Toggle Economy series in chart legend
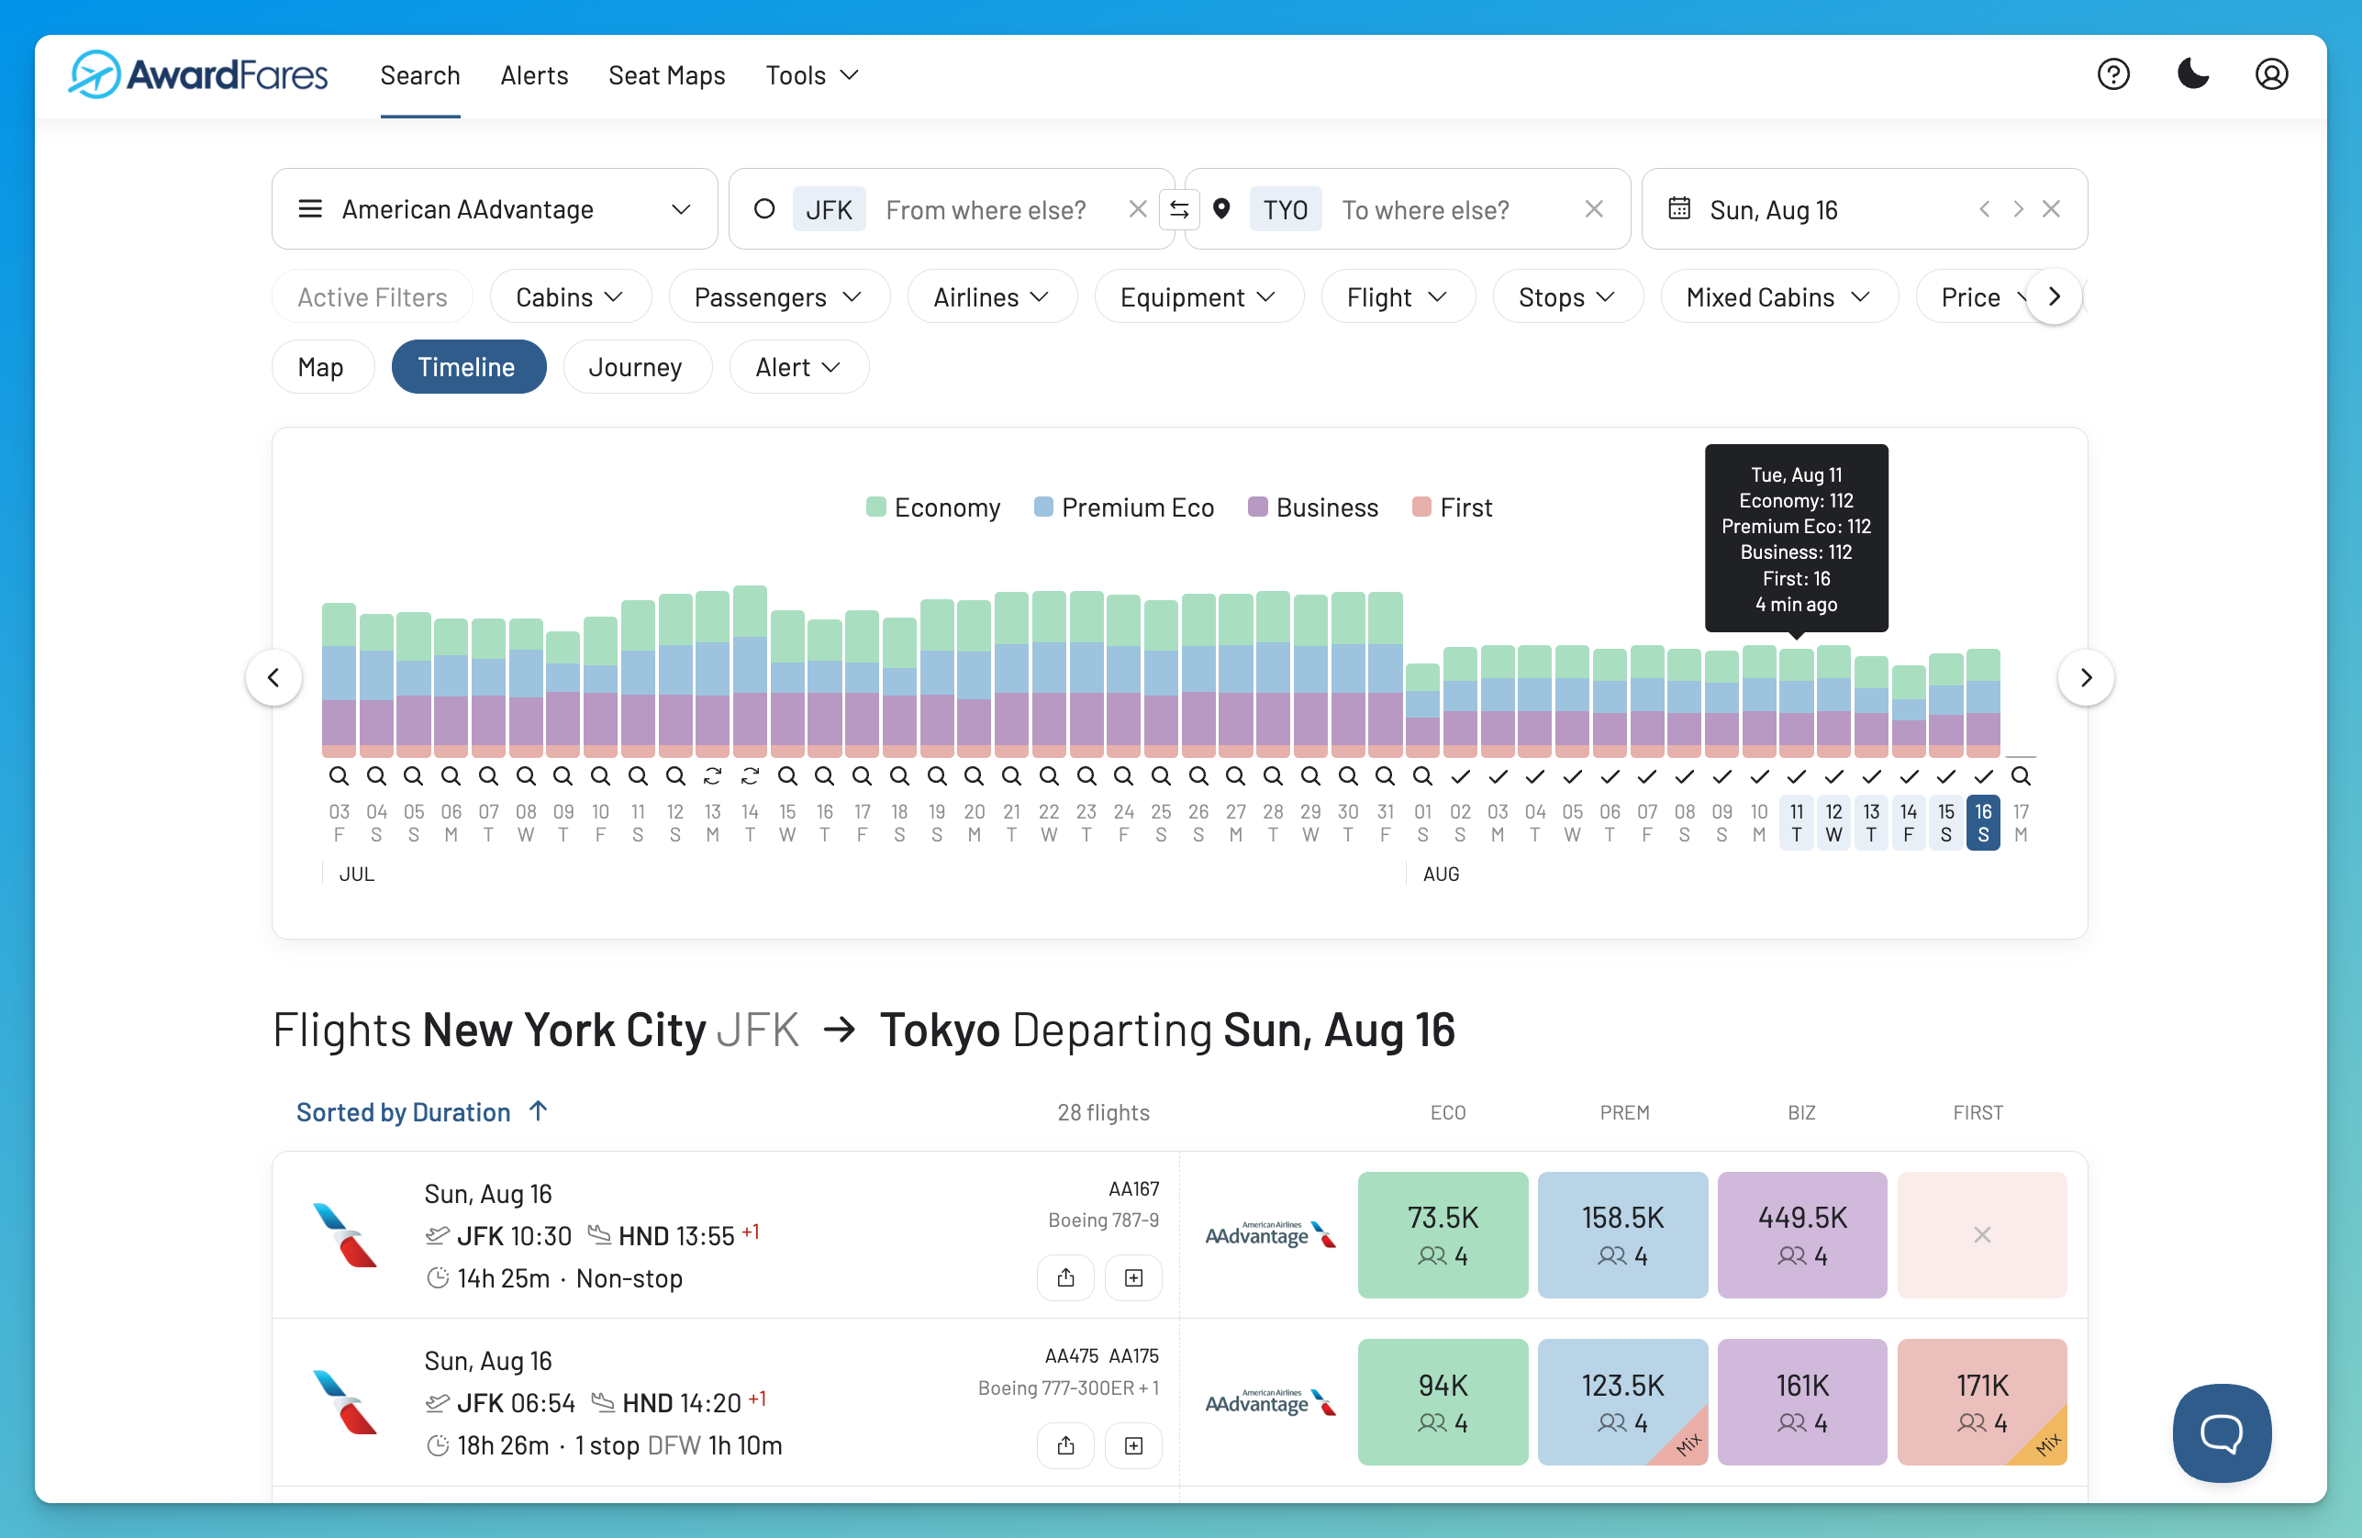The image size is (2362, 1538). 934,508
